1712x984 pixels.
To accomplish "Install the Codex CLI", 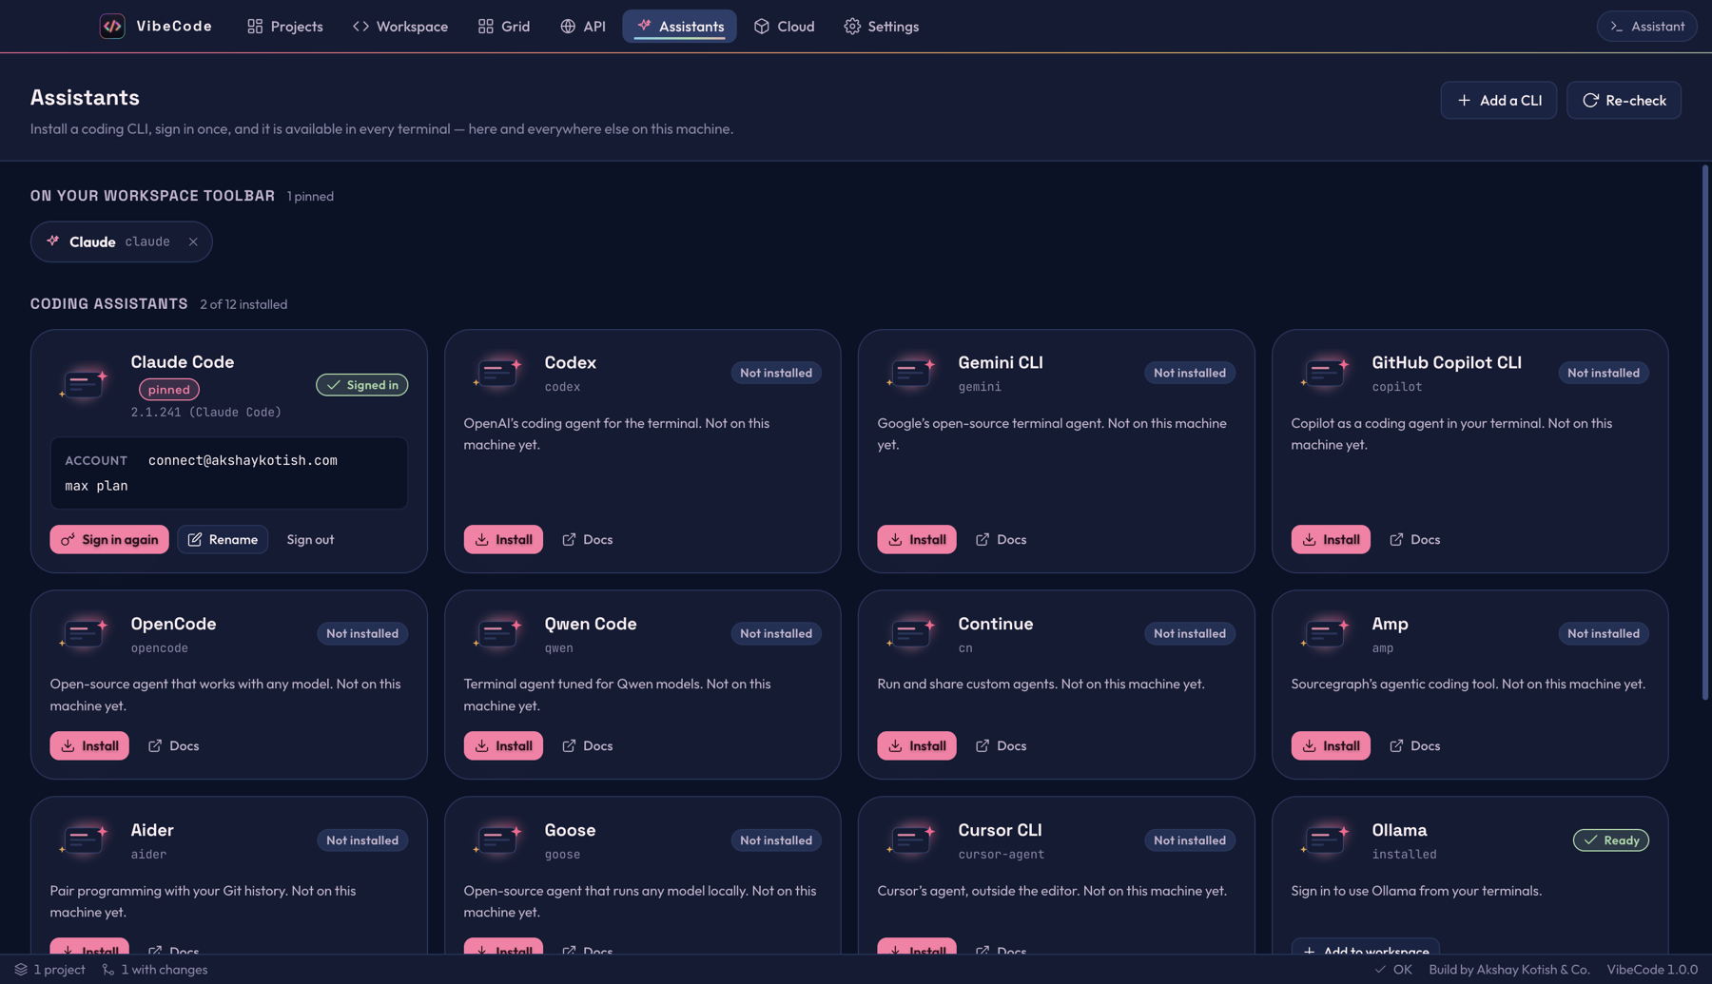I will 503,539.
